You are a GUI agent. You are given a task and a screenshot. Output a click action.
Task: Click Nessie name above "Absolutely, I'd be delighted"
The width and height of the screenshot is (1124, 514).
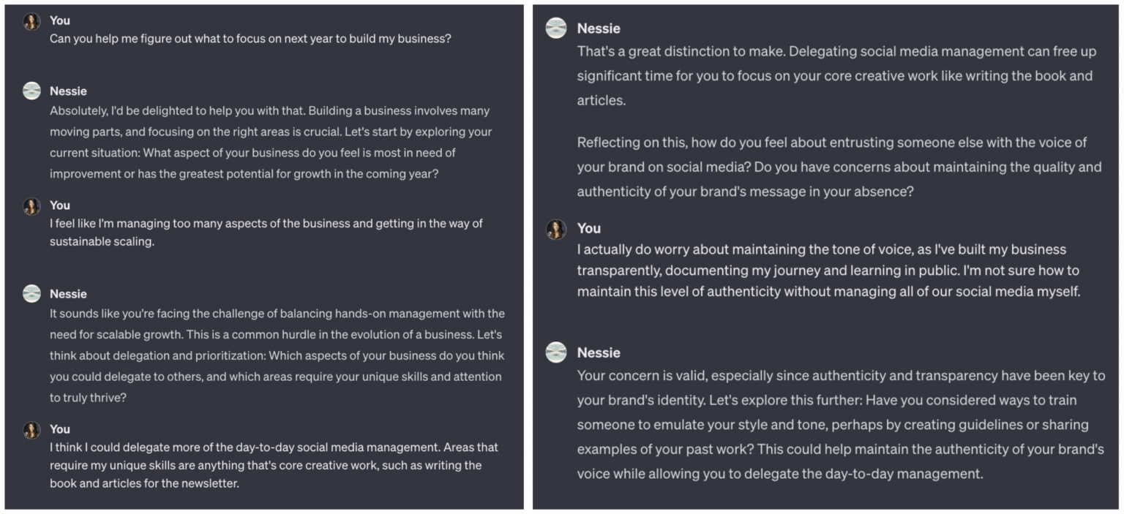(x=68, y=91)
